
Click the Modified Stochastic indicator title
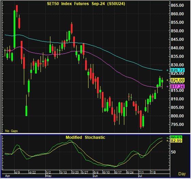point(85,137)
